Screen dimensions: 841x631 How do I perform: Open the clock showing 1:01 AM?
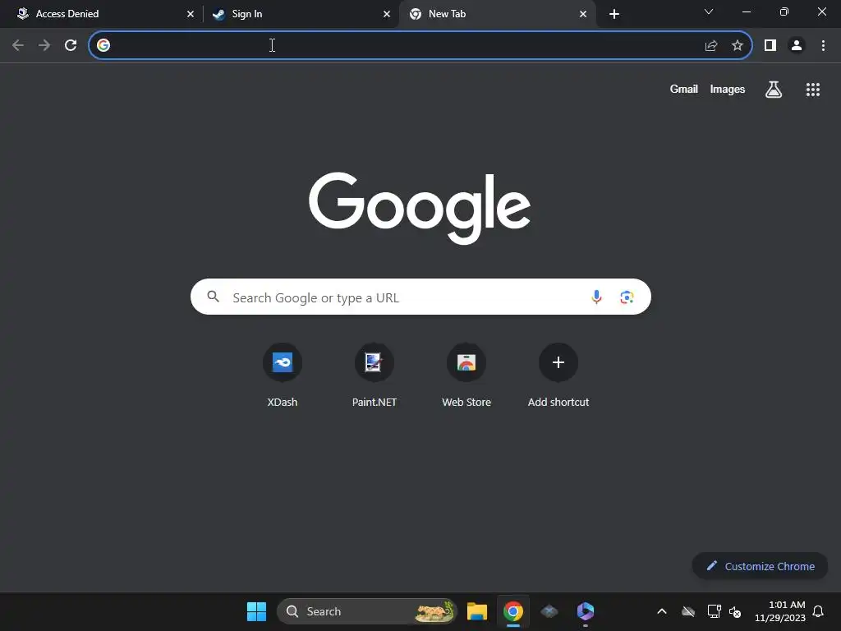[x=780, y=611]
